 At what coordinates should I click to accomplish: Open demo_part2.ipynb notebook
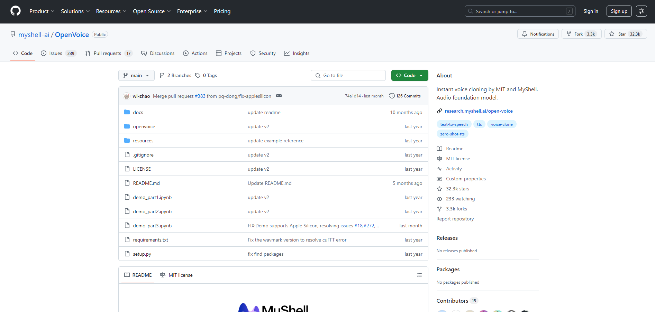(x=152, y=211)
